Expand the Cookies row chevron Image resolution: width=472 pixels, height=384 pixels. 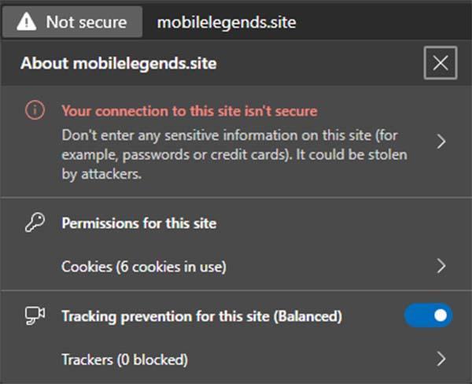[x=441, y=266]
